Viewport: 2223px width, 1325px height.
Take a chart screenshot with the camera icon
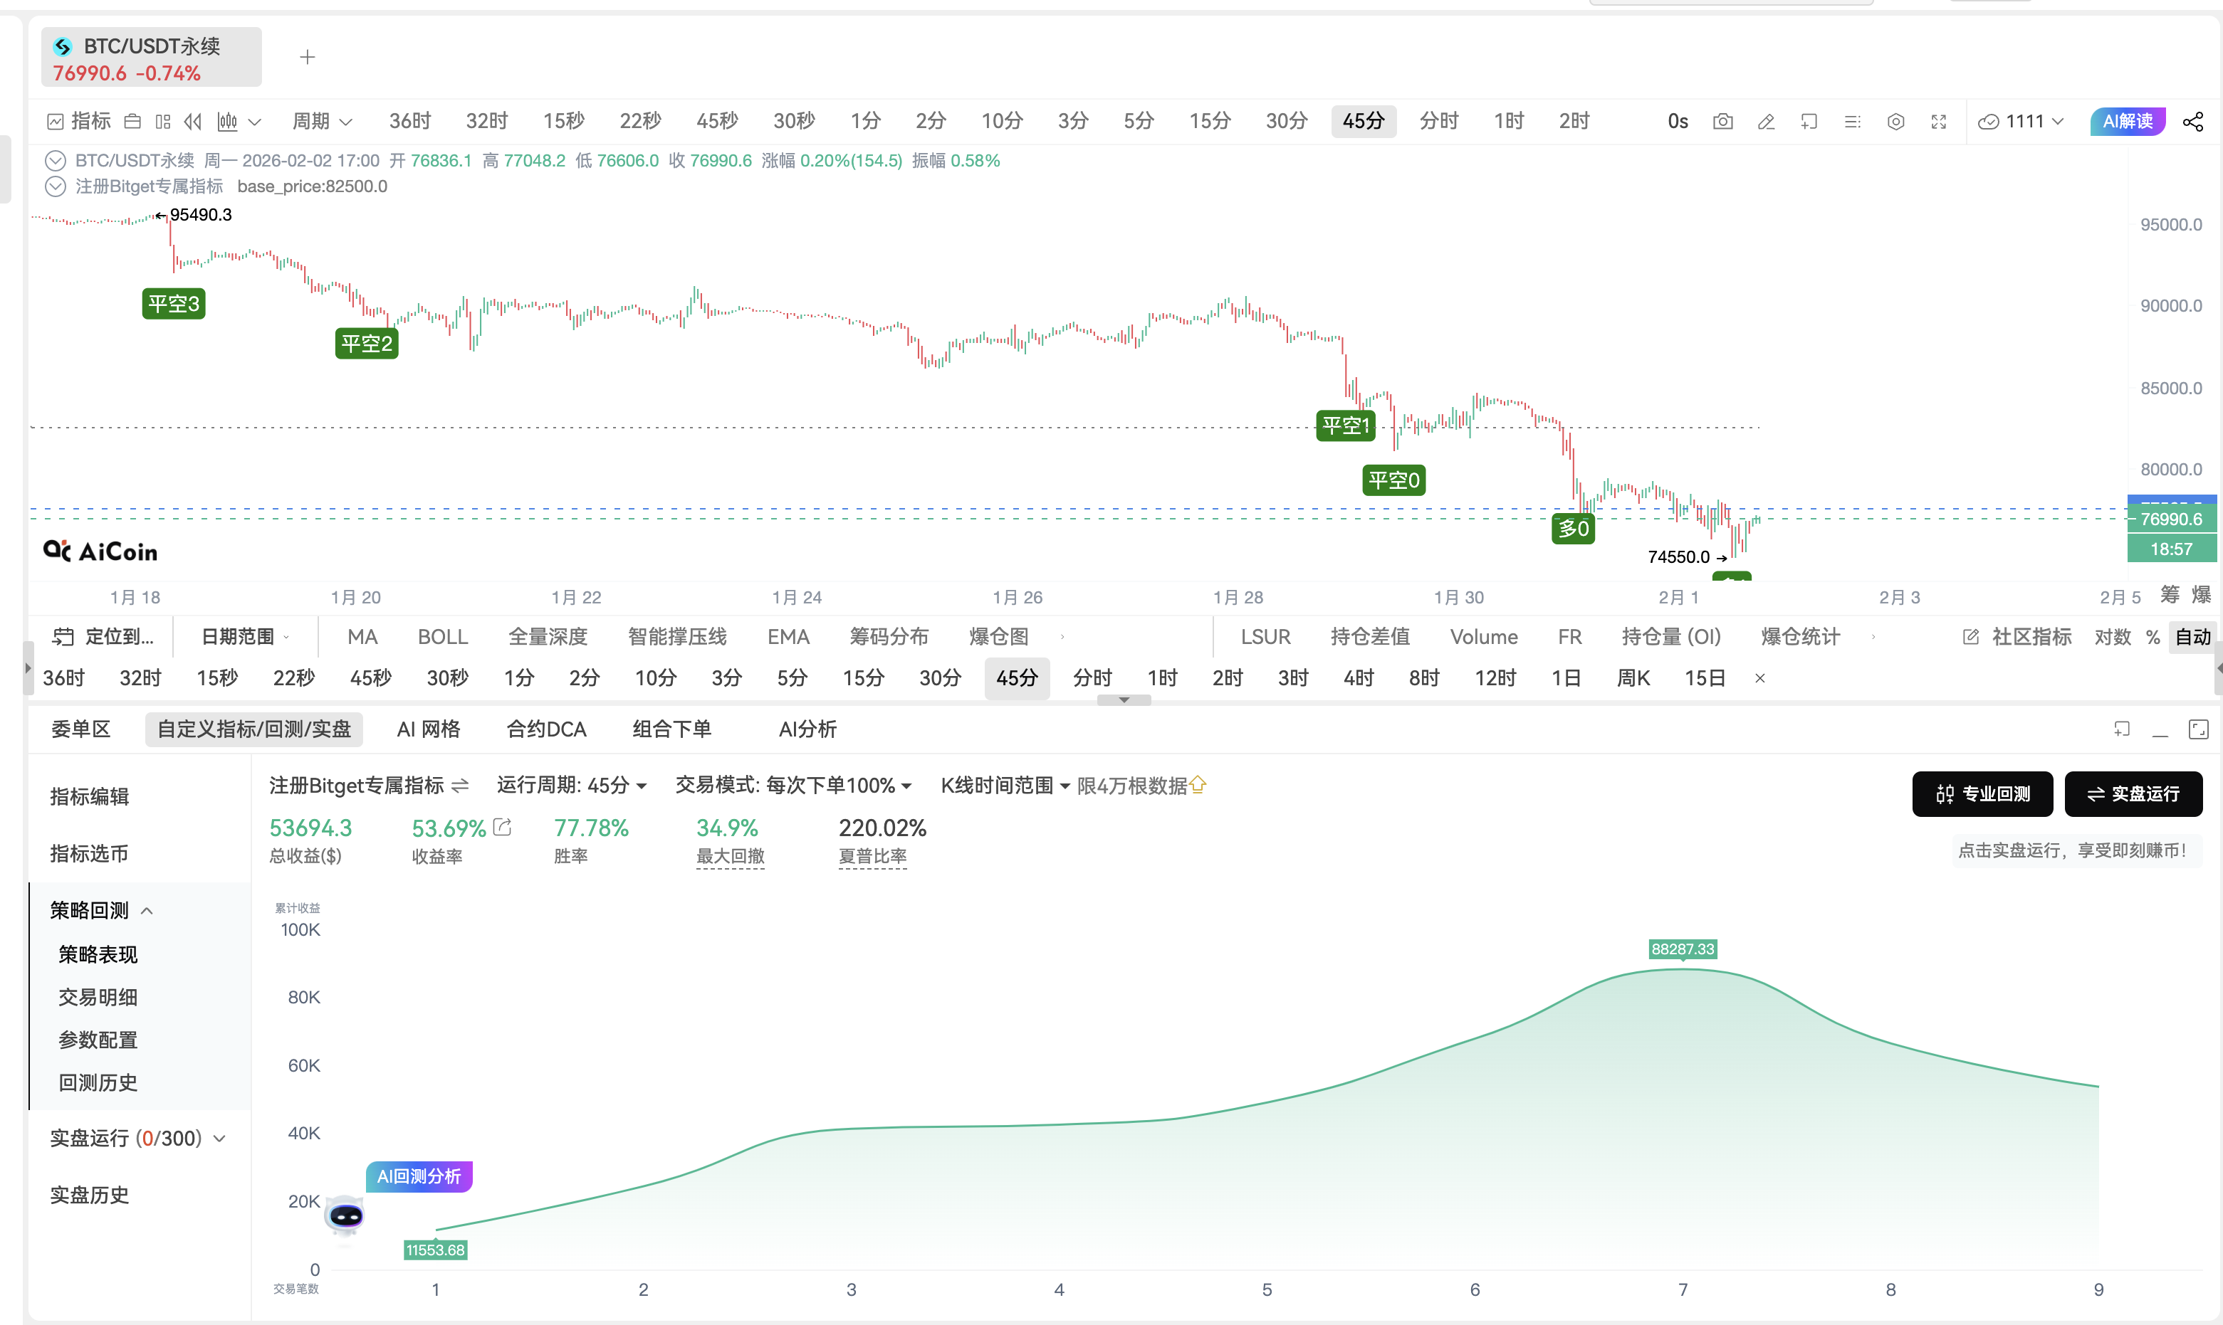pyautogui.click(x=1723, y=120)
